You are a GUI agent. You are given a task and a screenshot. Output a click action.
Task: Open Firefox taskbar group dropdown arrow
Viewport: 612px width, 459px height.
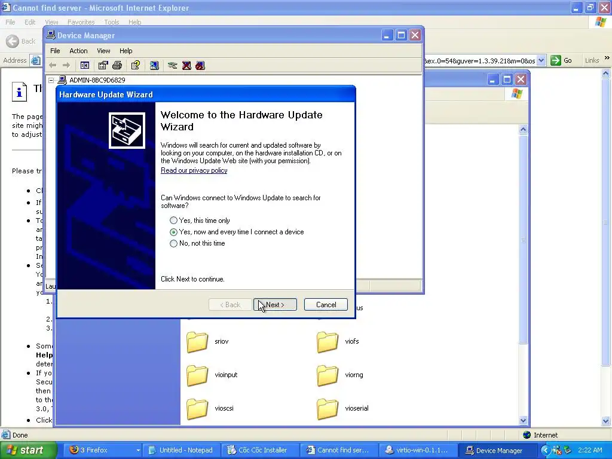(138, 450)
